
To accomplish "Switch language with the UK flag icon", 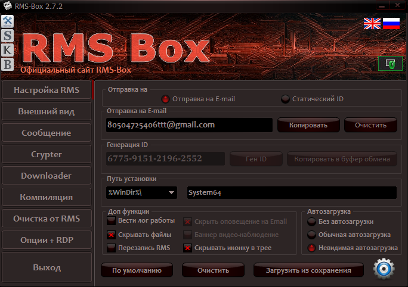I will [372, 24].
